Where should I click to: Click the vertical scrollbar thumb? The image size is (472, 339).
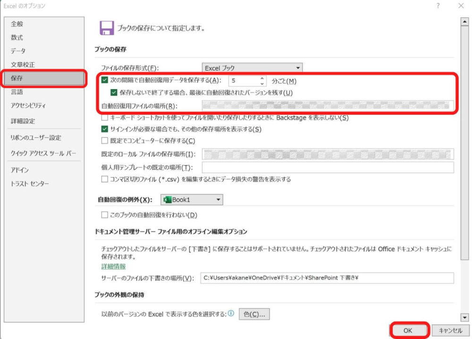tap(464, 142)
